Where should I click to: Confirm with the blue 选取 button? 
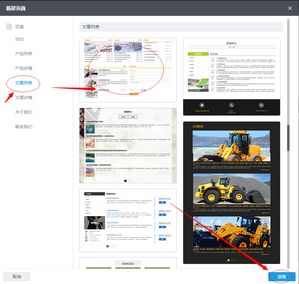[282, 277]
